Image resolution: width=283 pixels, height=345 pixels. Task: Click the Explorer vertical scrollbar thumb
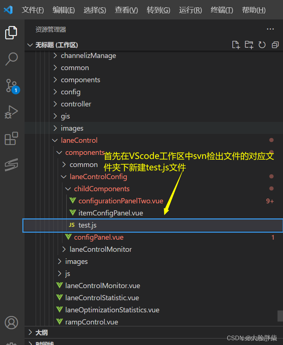point(280,316)
